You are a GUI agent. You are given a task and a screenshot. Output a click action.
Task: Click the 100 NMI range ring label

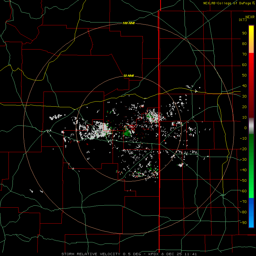[129, 23]
